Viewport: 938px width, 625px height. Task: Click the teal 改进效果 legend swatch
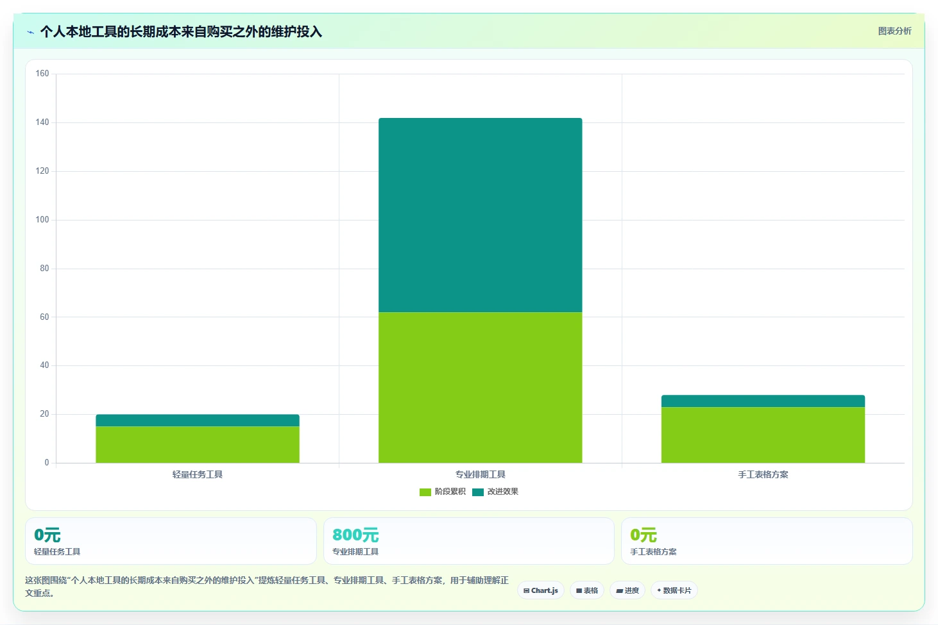(478, 492)
